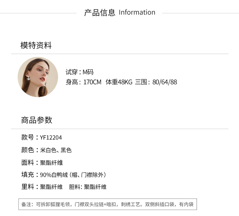Click the 款号 label
239x216 pixels.
(28, 137)
